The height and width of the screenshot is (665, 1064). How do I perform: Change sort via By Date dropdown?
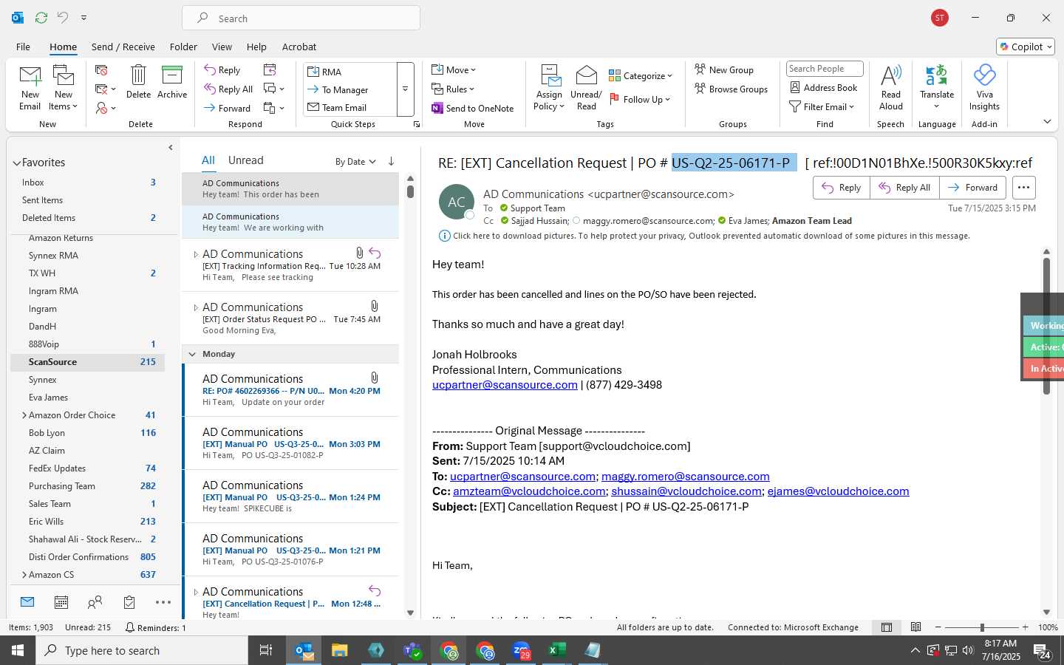355,161
